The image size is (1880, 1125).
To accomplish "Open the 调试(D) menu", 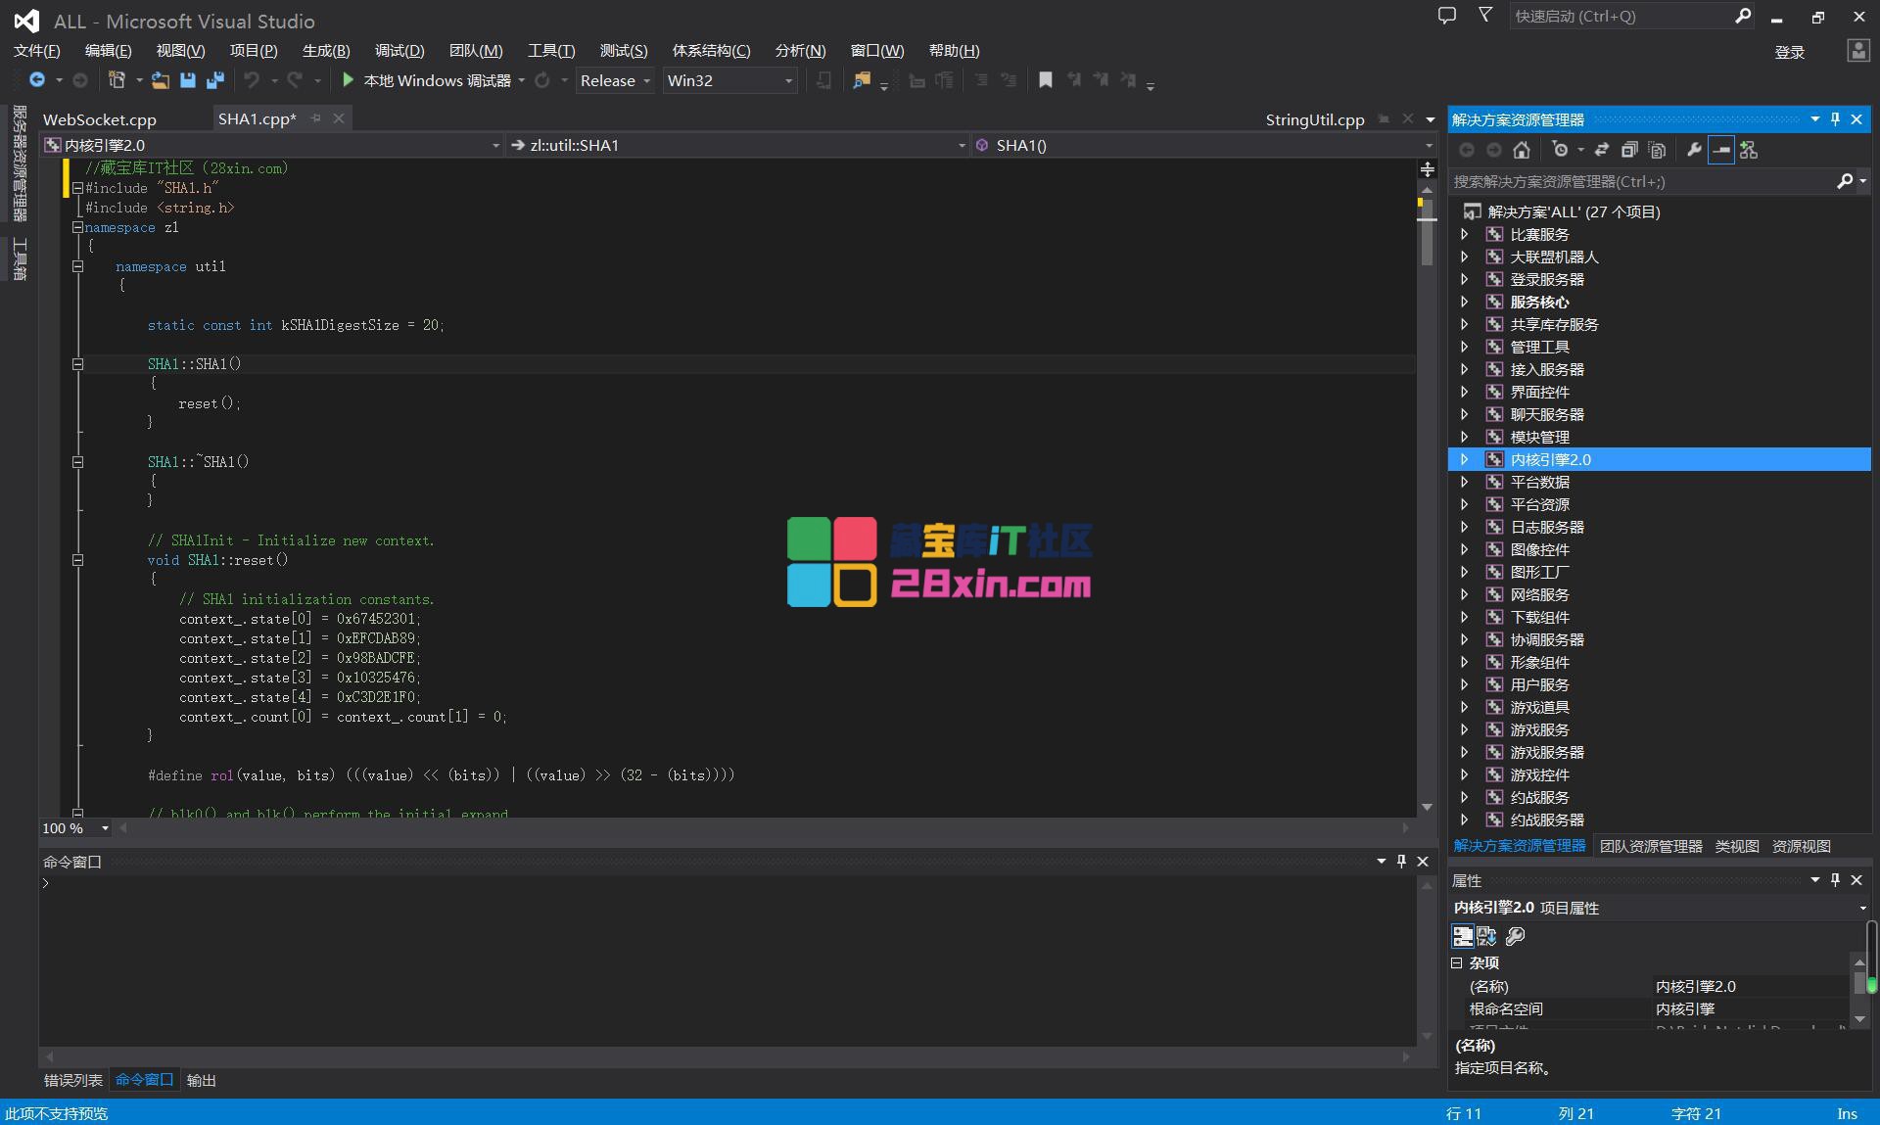I will (399, 51).
